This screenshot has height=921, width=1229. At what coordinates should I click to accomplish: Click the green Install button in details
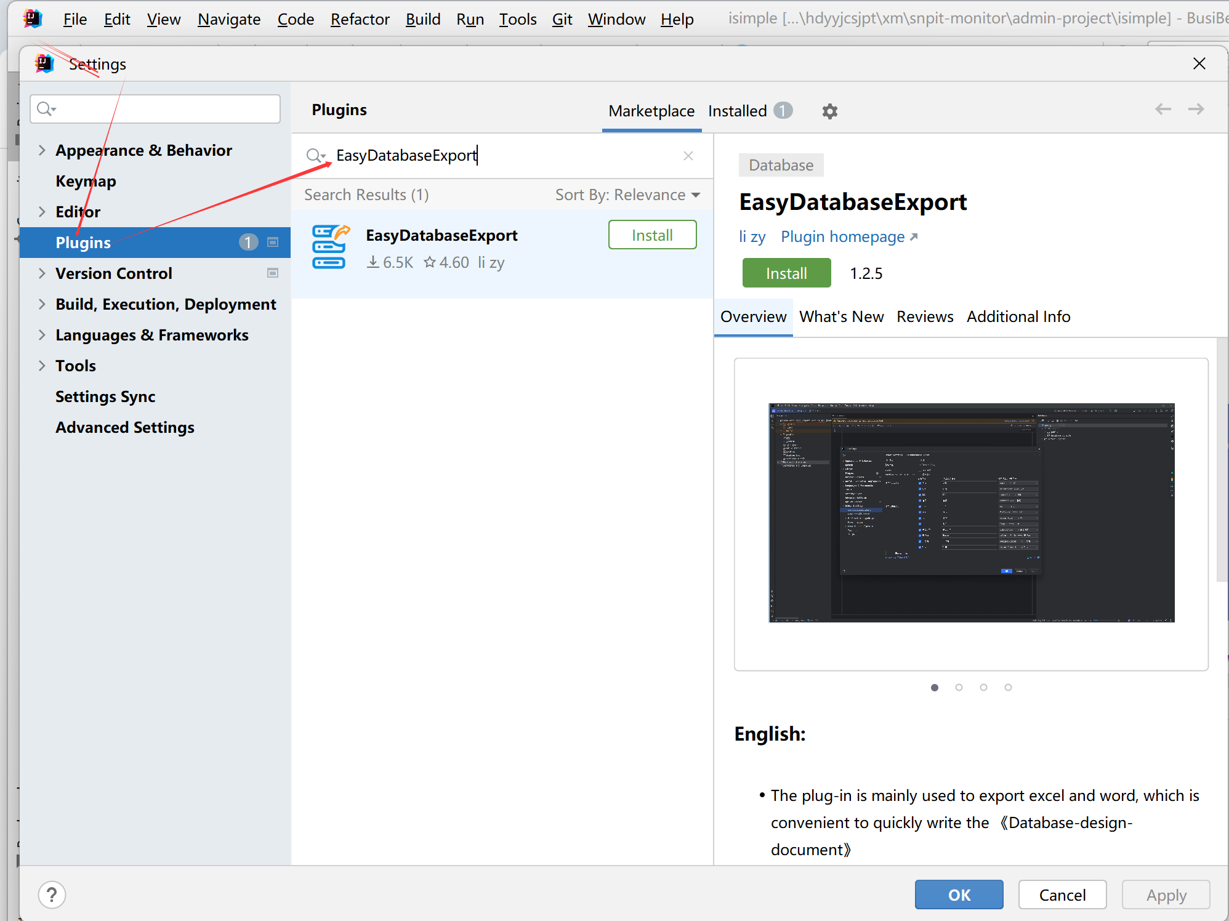click(786, 273)
